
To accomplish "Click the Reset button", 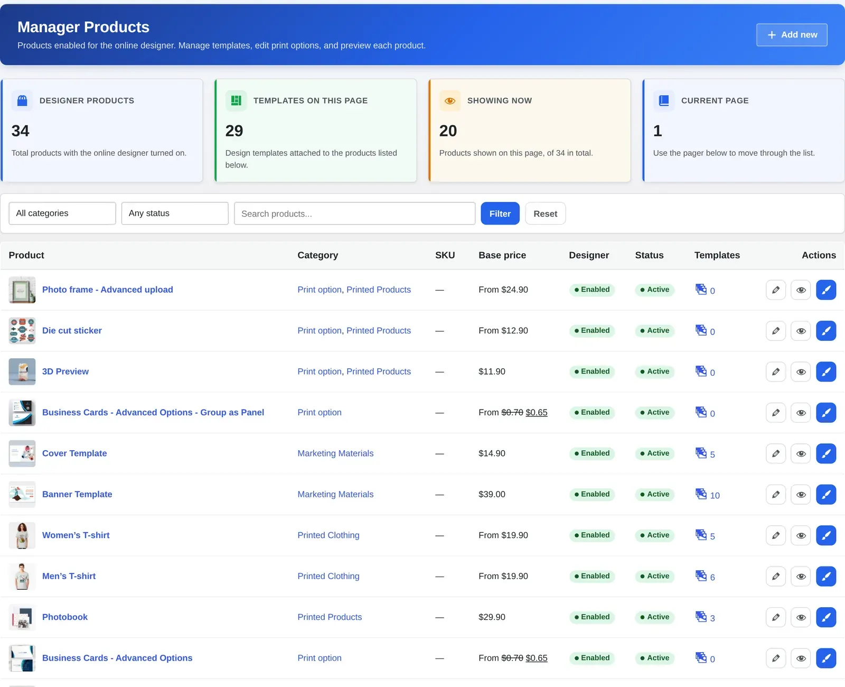I will click(546, 213).
